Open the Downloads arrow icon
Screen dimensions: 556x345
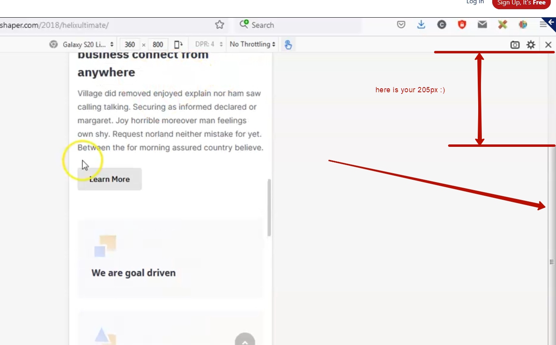421,25
